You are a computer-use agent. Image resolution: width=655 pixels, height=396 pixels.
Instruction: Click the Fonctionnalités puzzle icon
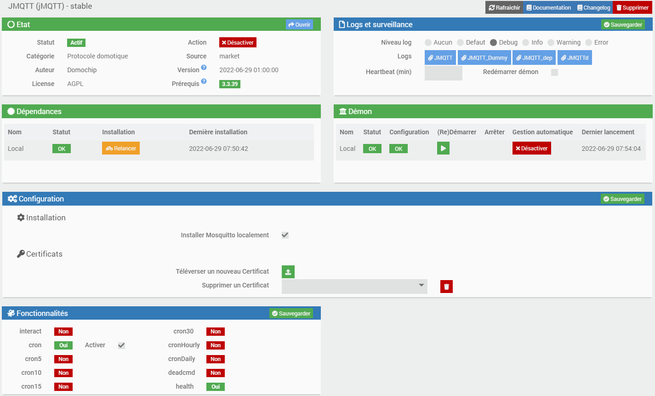(11, 313)
